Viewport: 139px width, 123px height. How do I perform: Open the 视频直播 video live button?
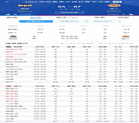tap(69, 13)
